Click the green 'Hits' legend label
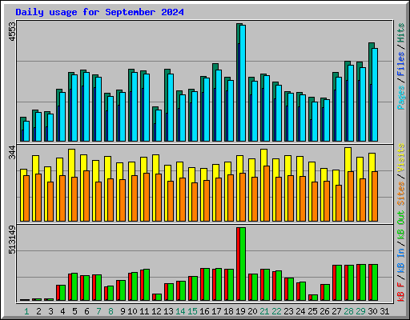Screen dimensions: 410x320 pos(401,33)
